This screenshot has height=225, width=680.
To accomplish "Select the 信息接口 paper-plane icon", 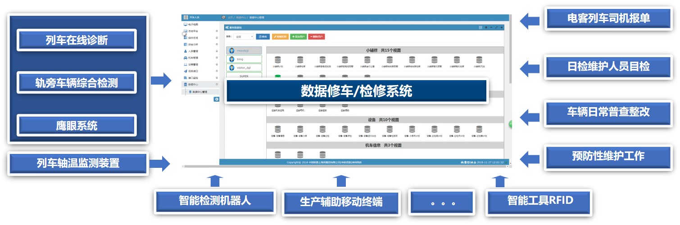I will click(x=186, y=71).
